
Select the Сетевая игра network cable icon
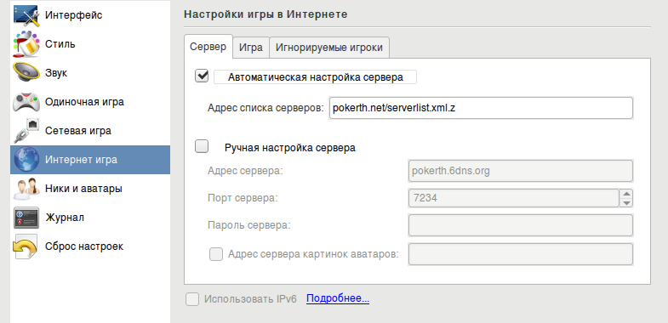click(x=26, y=131)
